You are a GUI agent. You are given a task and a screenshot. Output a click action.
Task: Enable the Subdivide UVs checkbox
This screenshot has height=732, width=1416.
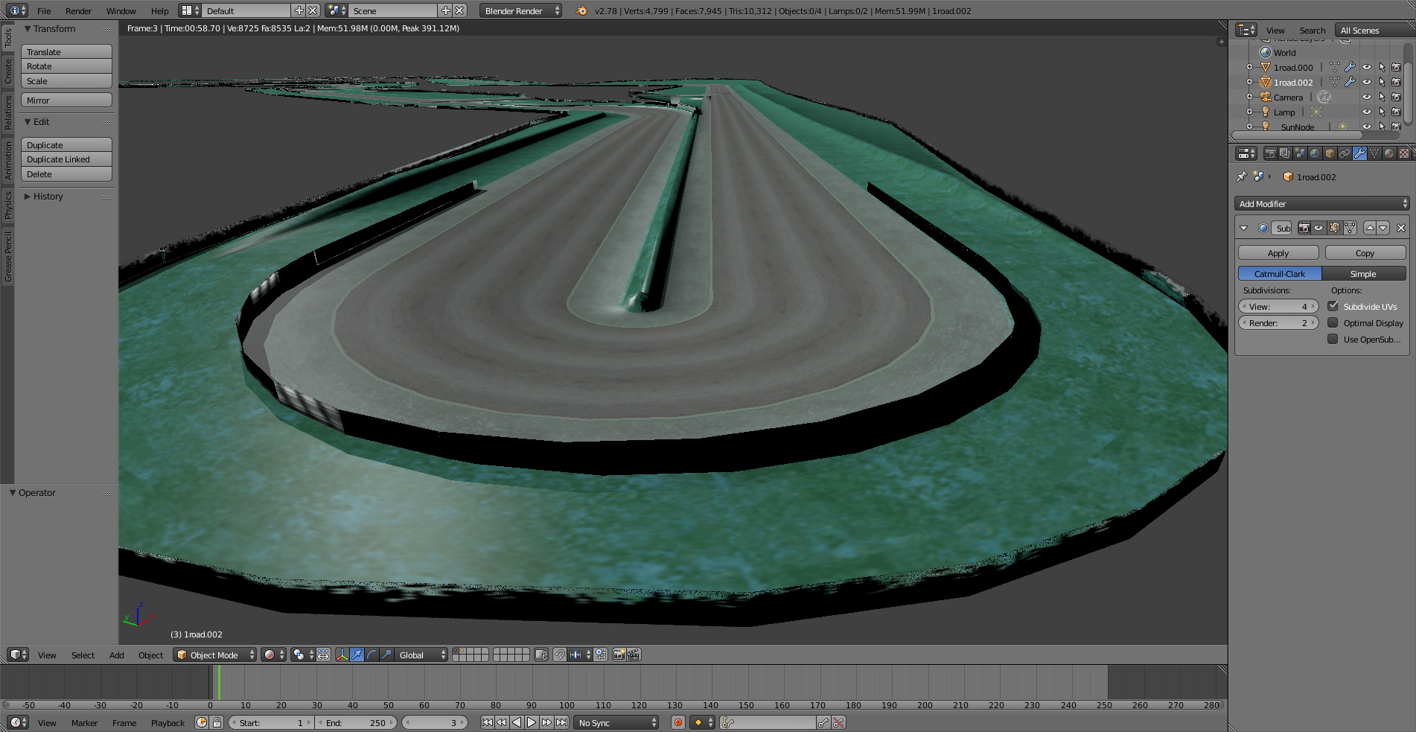click(1333, 306)
